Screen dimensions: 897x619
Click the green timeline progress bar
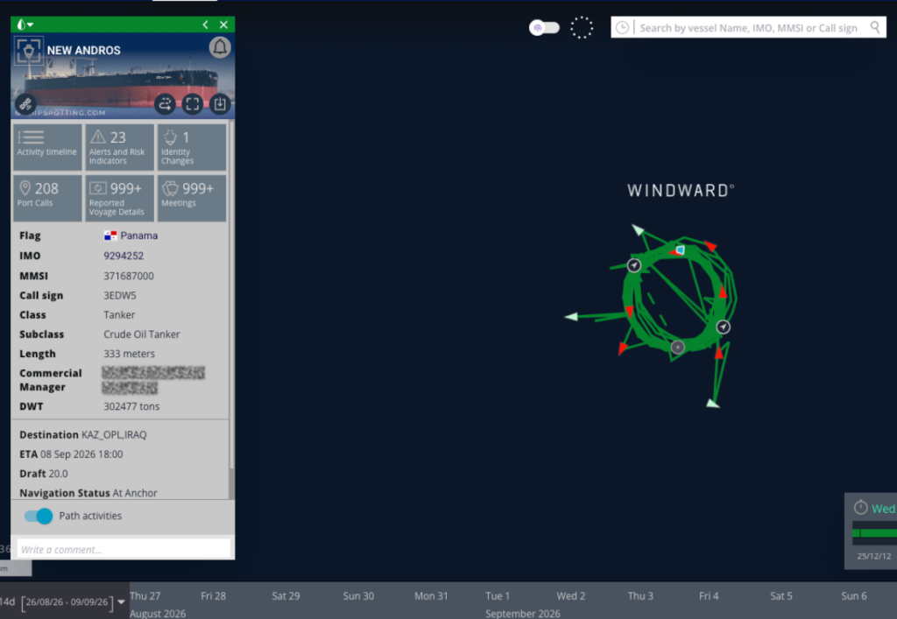tap(874, 532)
